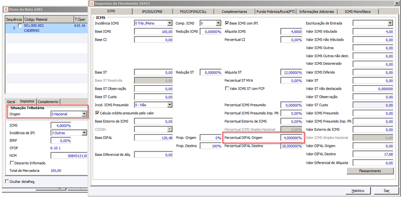Open Fundo Pobreza/Rural/FTI tab
The width and height of the screenshot is (401, 197).
276,12
